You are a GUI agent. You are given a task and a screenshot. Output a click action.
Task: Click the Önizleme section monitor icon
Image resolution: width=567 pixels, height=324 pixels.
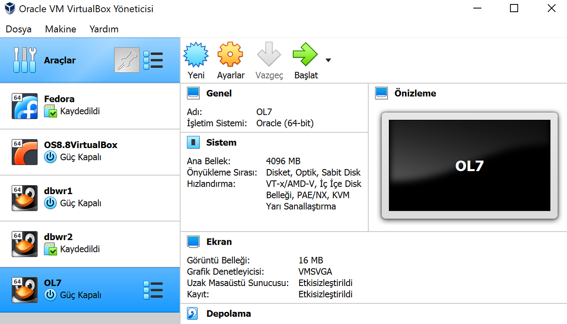click(382, 93)
